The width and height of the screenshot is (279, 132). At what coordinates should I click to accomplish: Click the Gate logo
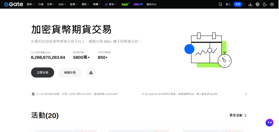pos(14,4)
